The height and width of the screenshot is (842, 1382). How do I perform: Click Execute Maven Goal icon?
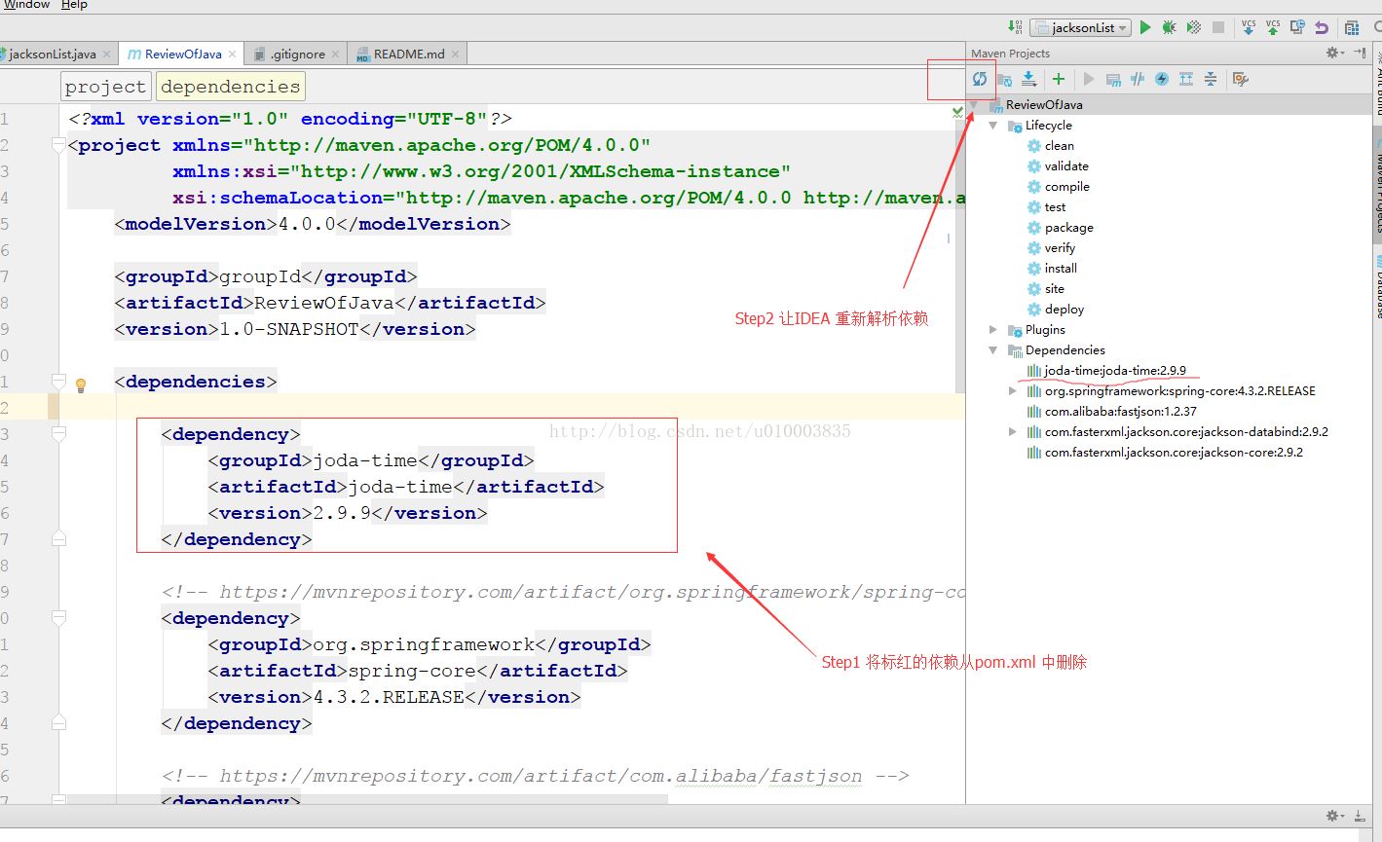(x=1113, y=79)
